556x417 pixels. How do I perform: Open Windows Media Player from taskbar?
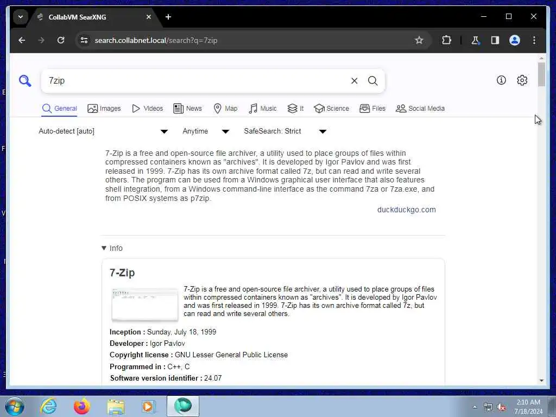tap(149, 407)
